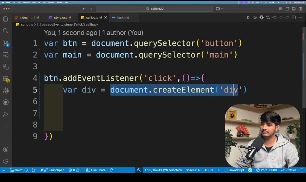This screenshot has width=306, height=182.
Task: Click the Ln 5, Col 41 position indicator
Action: click(163, 170)
